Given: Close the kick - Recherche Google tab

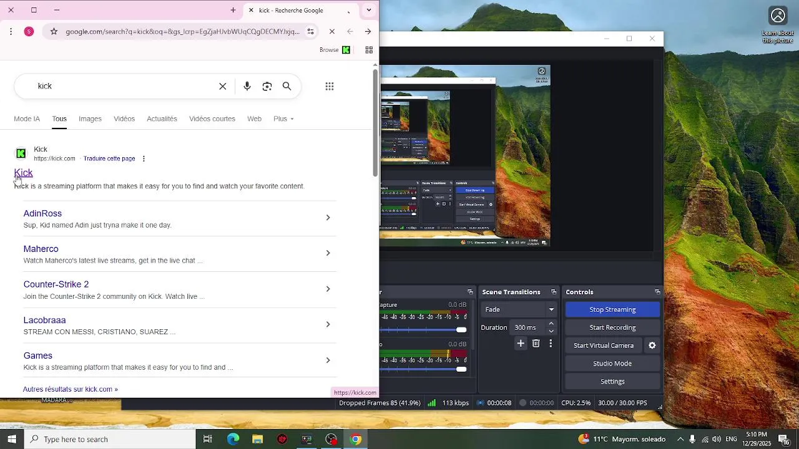Looking at the screenshot, I should pos(251,10).
